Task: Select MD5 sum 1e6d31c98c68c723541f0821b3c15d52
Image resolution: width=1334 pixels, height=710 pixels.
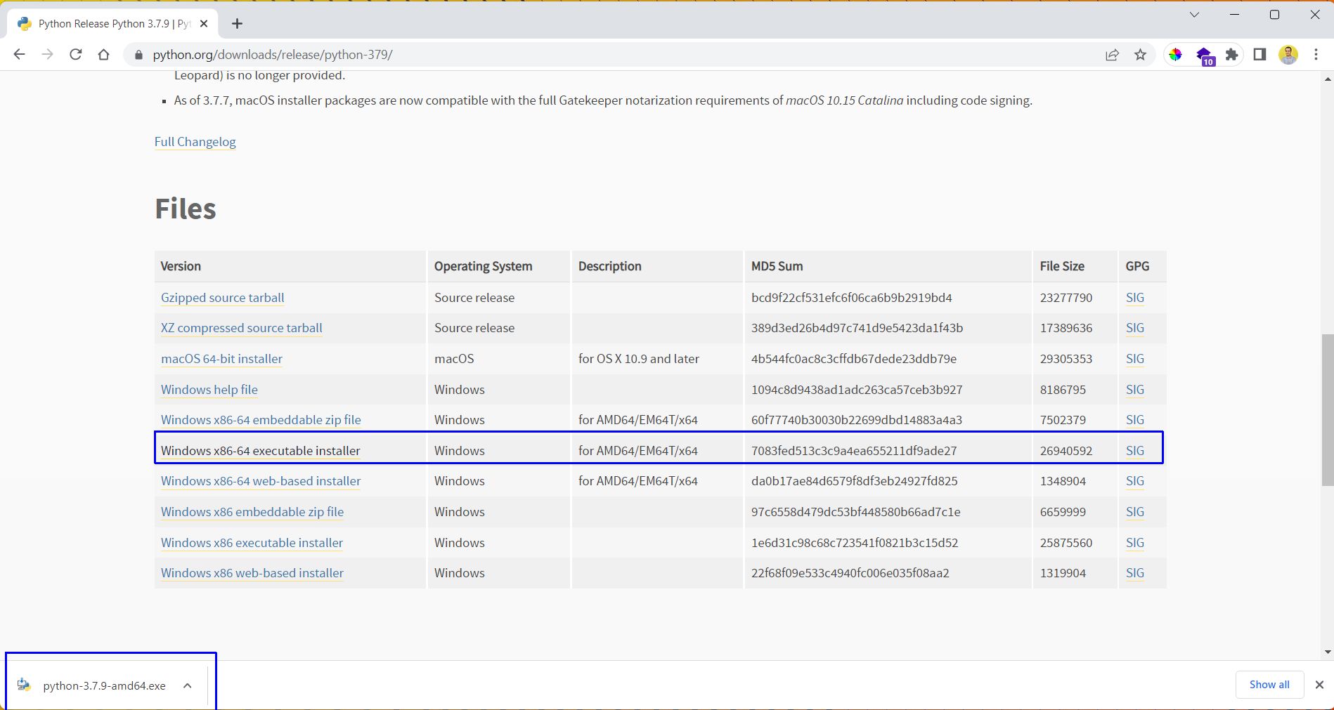Action: point(855,543)
